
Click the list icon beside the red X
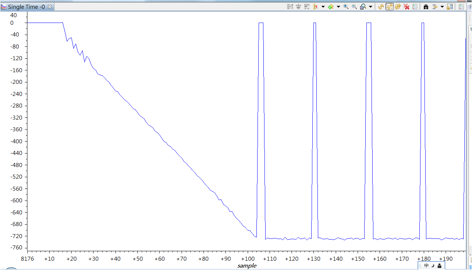pos(415,7)
